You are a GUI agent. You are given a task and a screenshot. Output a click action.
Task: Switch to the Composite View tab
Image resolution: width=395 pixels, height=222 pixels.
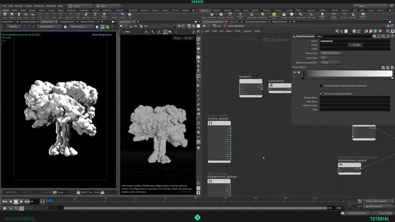67,22
